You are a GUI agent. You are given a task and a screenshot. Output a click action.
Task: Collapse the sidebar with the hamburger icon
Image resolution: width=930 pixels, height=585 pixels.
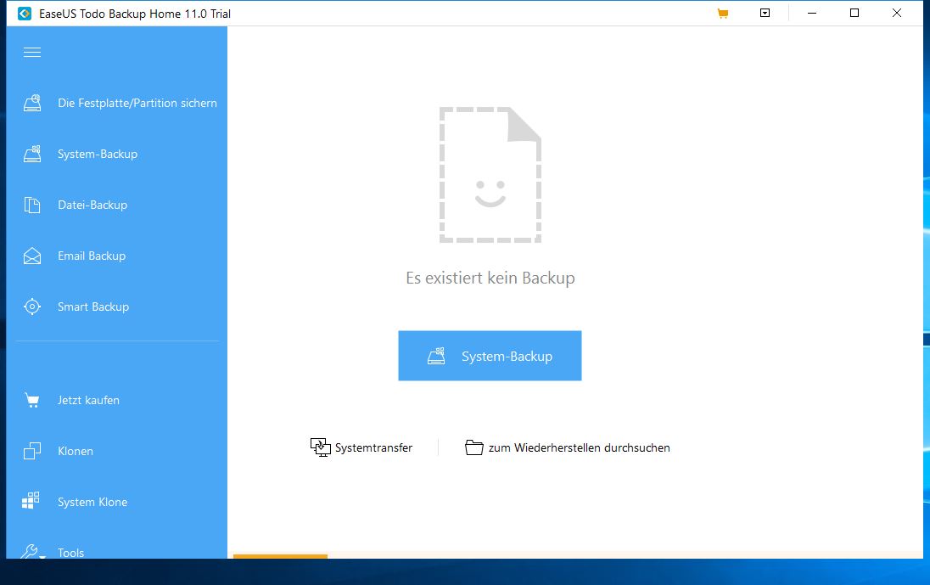point(32,52)
